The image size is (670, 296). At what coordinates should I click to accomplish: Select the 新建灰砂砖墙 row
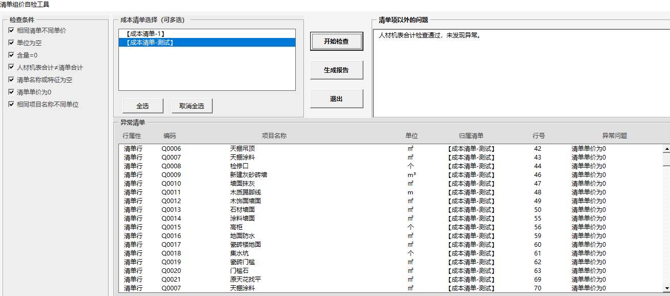coord(390,175)
